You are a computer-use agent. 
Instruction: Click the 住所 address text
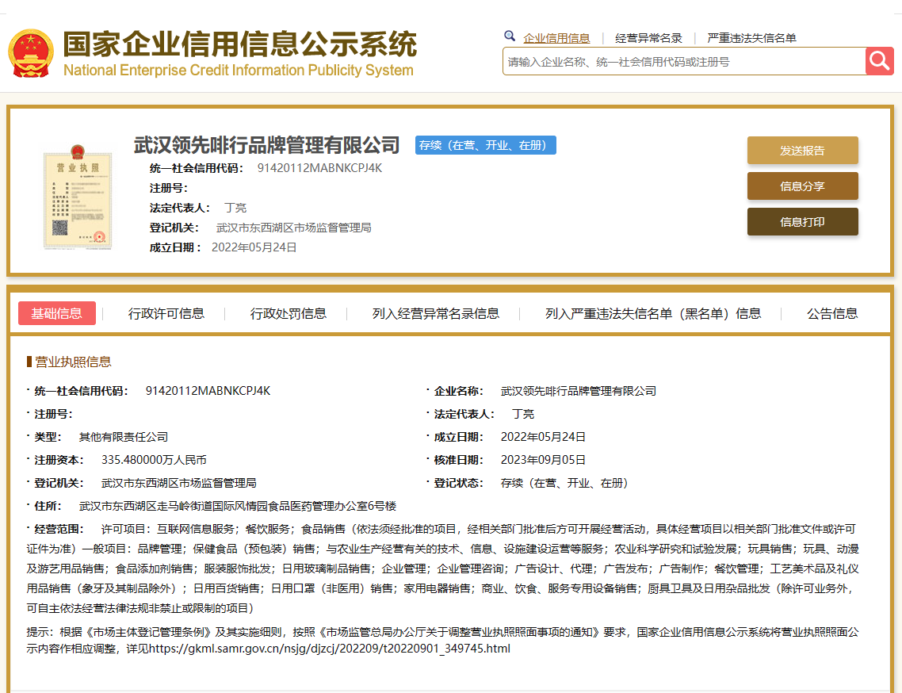238,506
